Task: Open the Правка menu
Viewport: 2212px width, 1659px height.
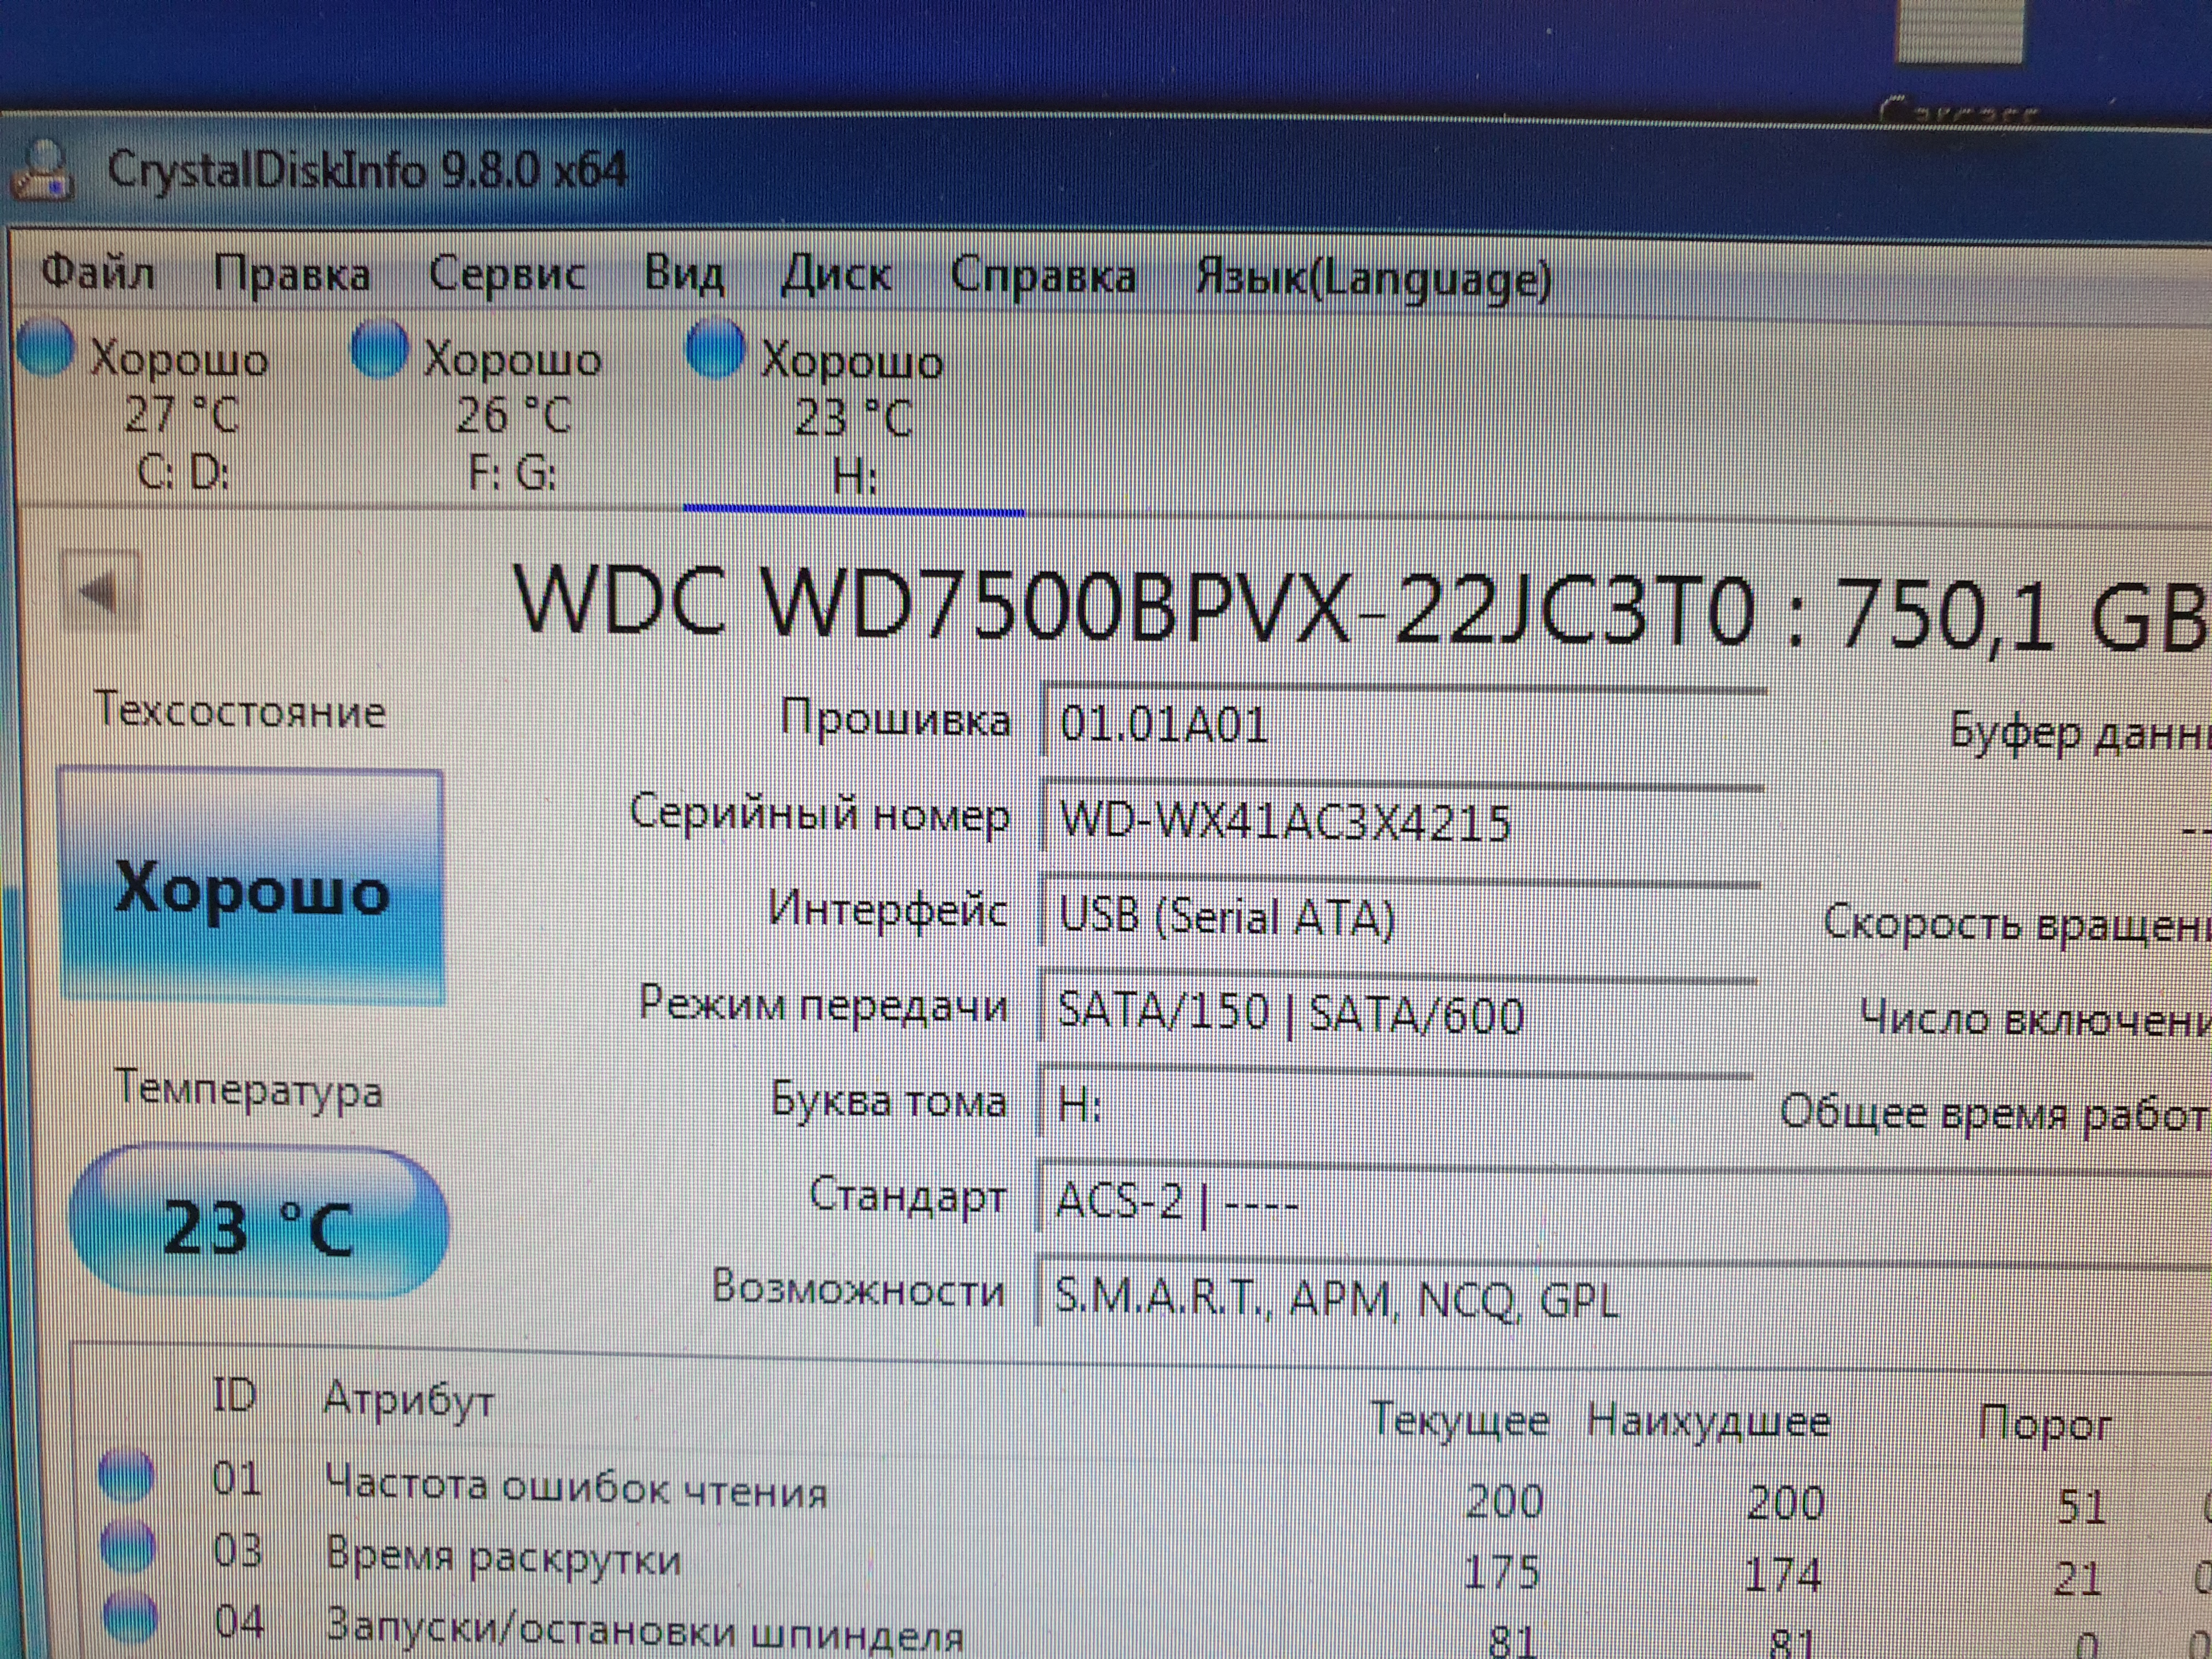Action: point(291,274)
